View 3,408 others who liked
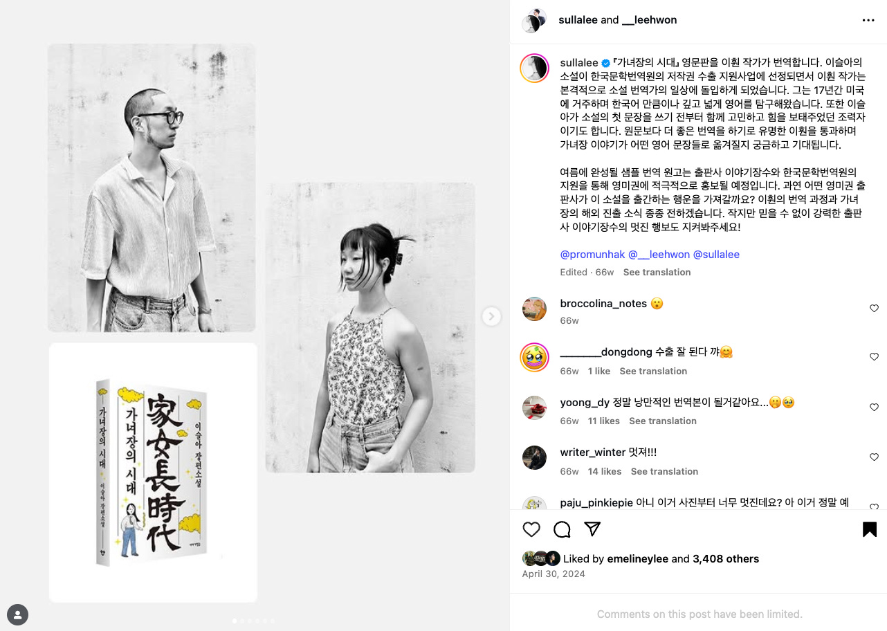The height and width of the screenshot is (631, 887). tap(726, 559)
